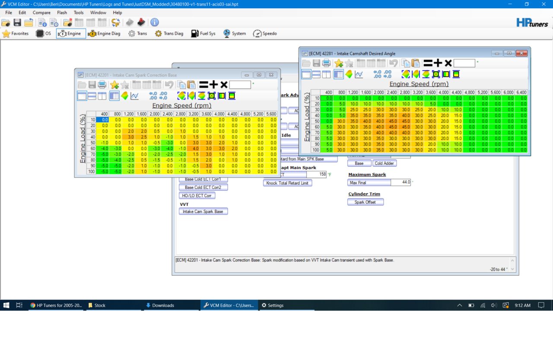
Task: Open a tune file from main toolbar
Action: click(6, 22)
